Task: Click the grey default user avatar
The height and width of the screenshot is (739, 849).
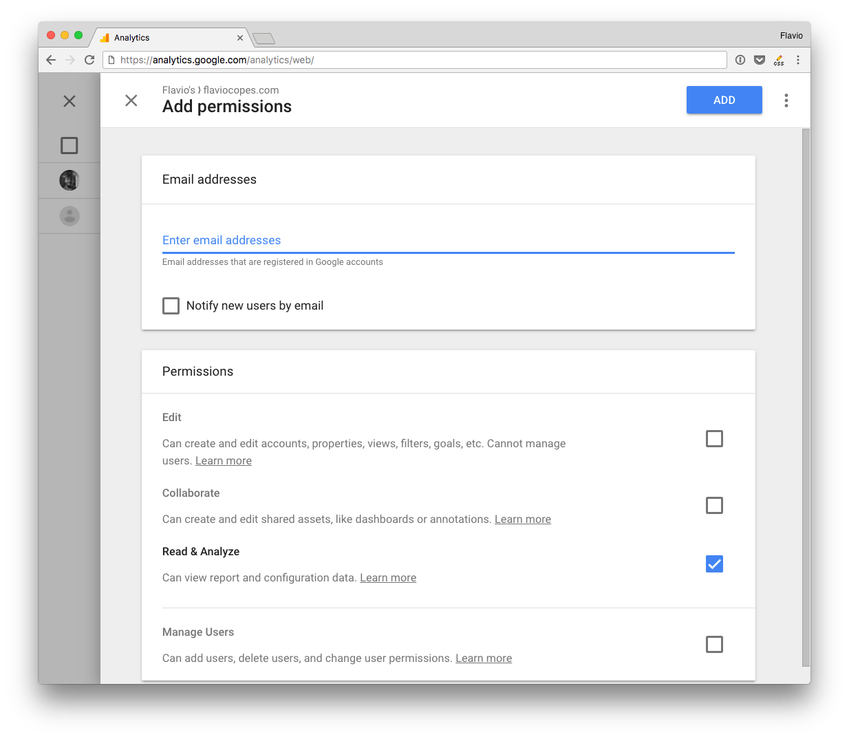Action: pos(69,216)
